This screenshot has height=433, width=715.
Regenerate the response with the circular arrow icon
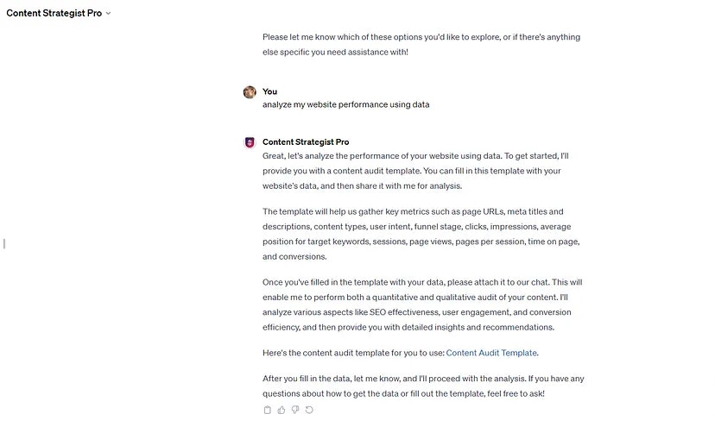(309, 410)
